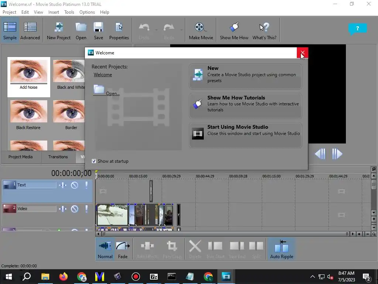Open the notification center
The width and height of the screenshot is (378, 284).
[x=366, y=277]
